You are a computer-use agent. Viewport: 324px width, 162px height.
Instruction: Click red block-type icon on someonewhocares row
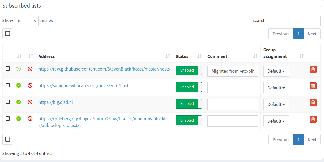(x=30, y=85)
